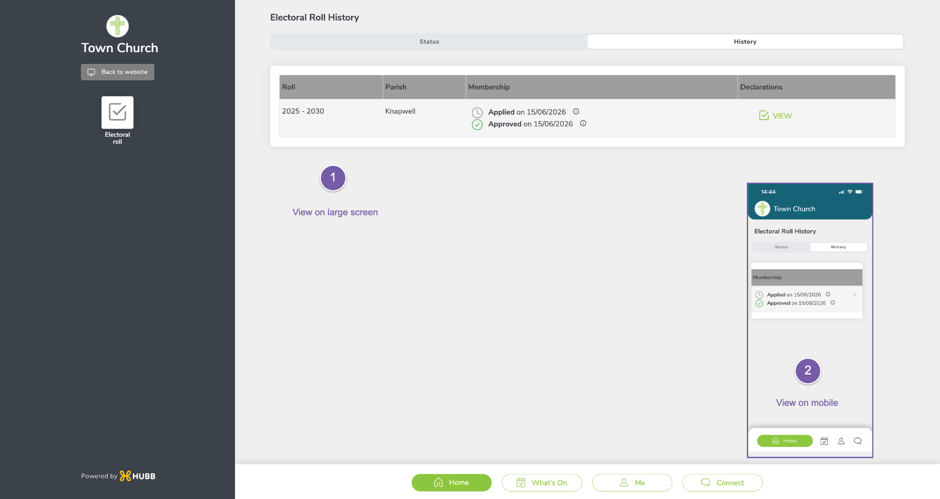Click the HUBB logo in the sidebar
Screen dimensions: 940x499
point(137,476)
